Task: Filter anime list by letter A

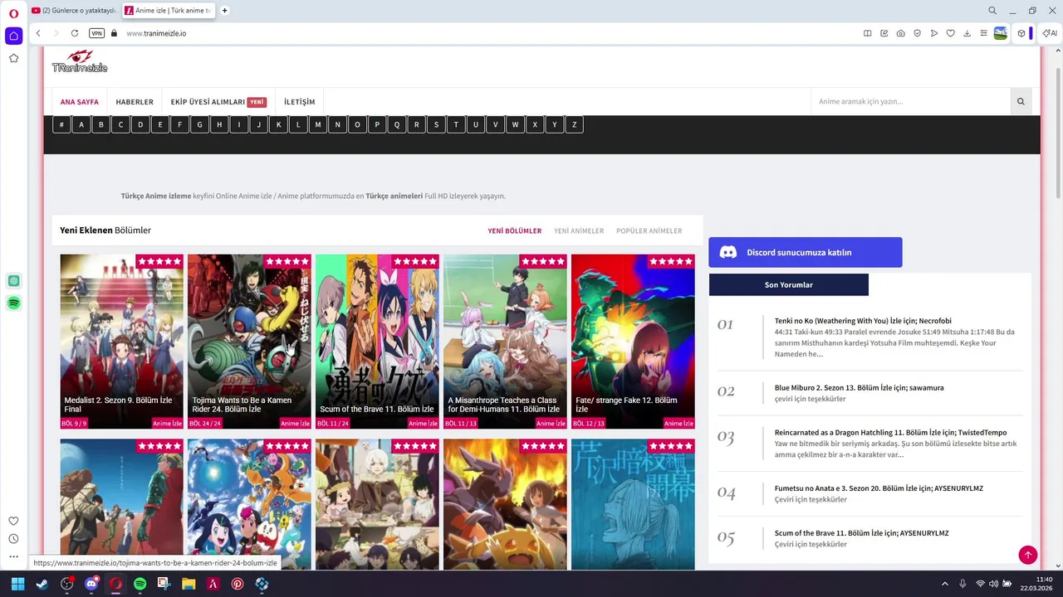Action: click(81, 124)
